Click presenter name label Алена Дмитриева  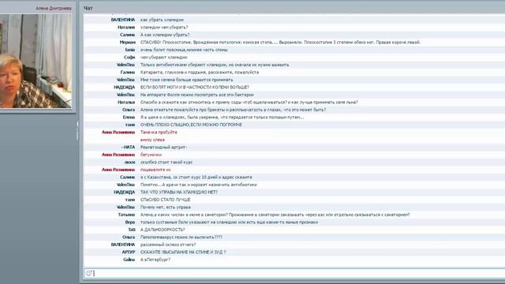(54, 8)
